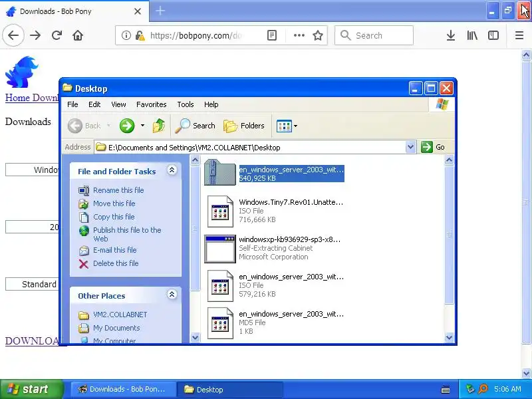Click the Home link on Bob Pony page
The width and height of the screenshot is (532, 399).
point(18,98)
